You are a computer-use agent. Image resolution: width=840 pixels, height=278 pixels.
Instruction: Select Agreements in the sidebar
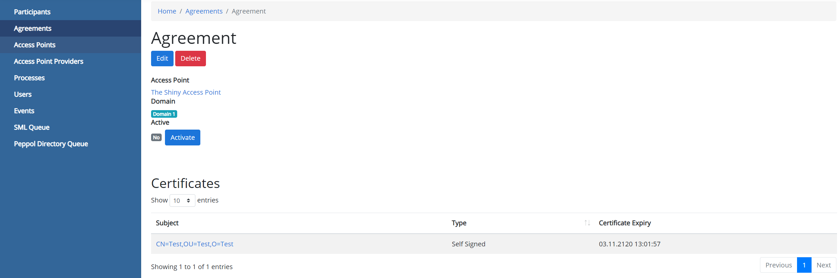coord(32,28)
